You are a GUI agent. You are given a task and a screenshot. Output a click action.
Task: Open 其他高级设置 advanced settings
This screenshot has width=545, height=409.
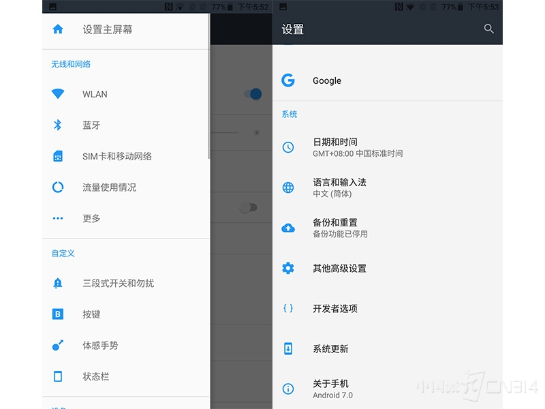[x=339, y=269]
